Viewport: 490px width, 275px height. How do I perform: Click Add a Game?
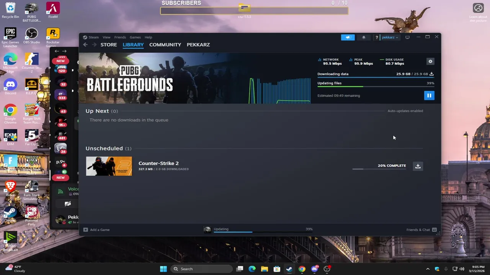tap(97, 230)
